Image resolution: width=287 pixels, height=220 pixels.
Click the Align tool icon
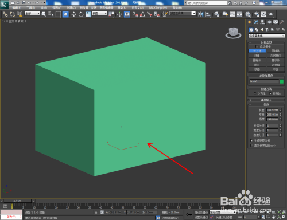(x=208, y=14)
